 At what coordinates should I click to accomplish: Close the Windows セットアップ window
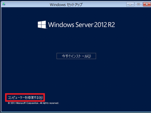pyautogui.click(x=147, y=4)
